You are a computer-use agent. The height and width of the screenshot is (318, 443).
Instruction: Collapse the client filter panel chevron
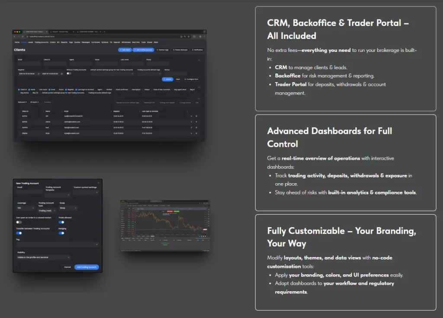[199, 60]
